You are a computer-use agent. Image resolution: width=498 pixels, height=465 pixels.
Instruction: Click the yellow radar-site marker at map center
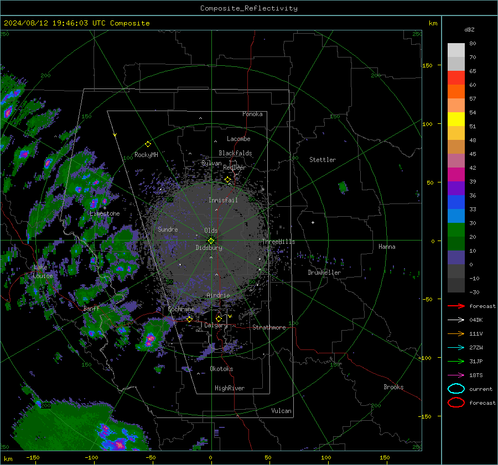click(x=211, y=241)
